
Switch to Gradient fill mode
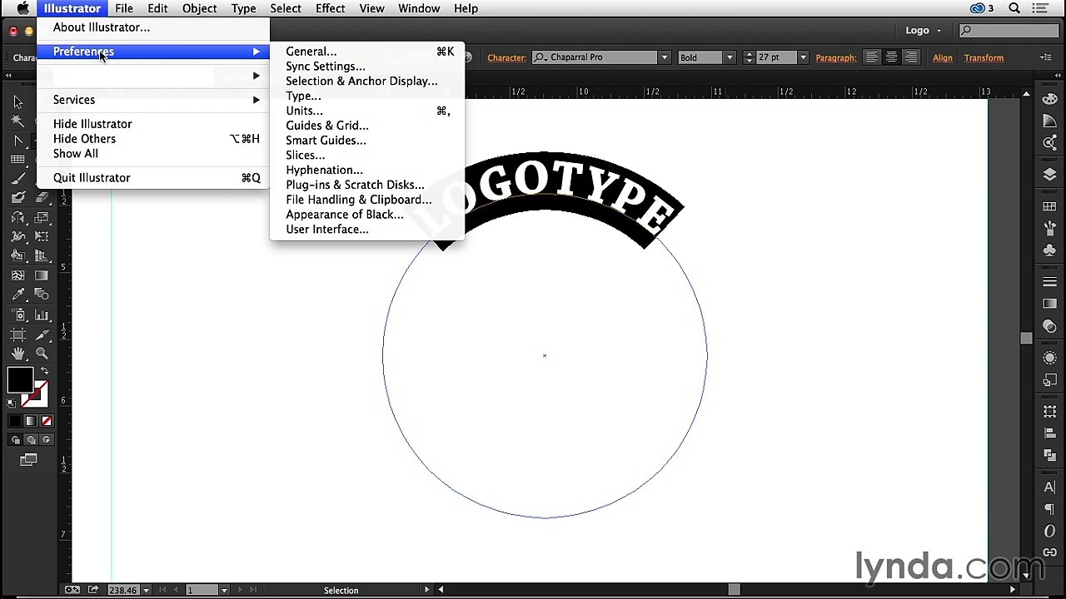[x=31, y=421]
